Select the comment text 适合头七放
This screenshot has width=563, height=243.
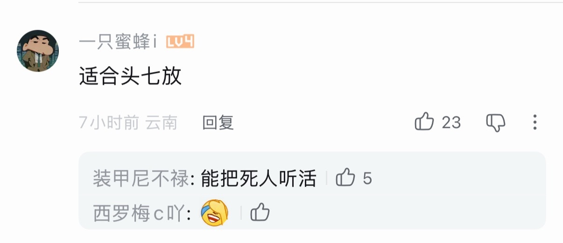(130, 76)
